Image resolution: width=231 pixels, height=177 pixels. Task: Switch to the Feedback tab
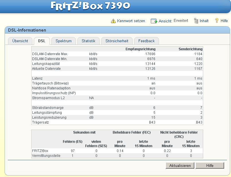point(146,41)
